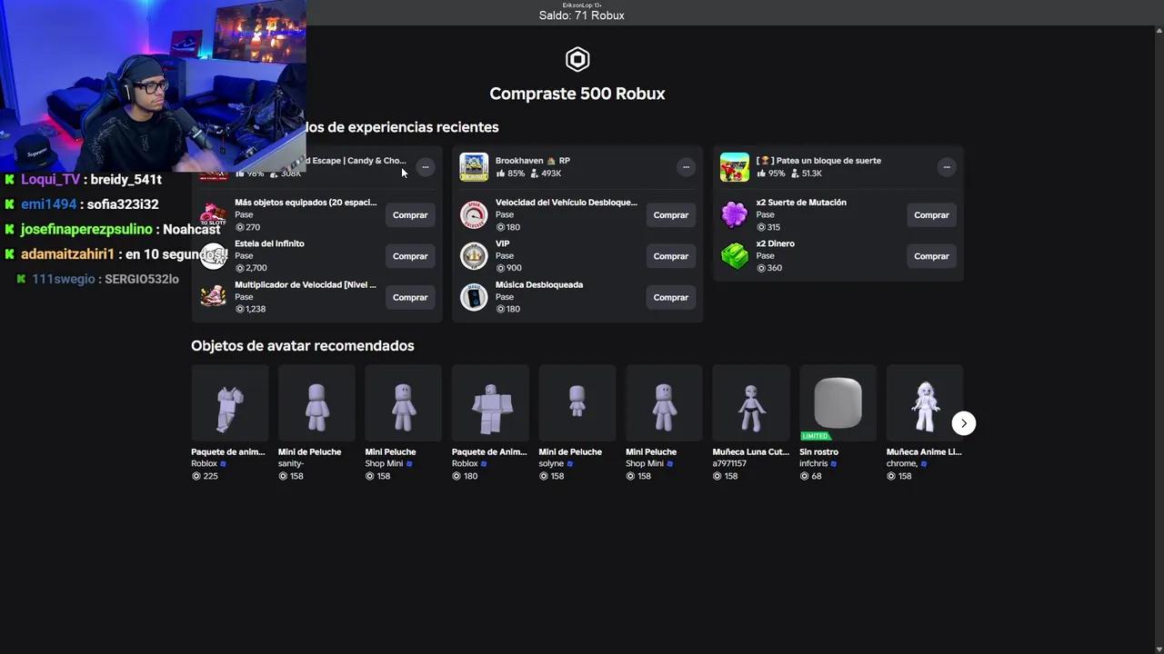Select the Paquete de Anim... thumbnail priced 180
The image size is (1164, 654).
[490, 403]
